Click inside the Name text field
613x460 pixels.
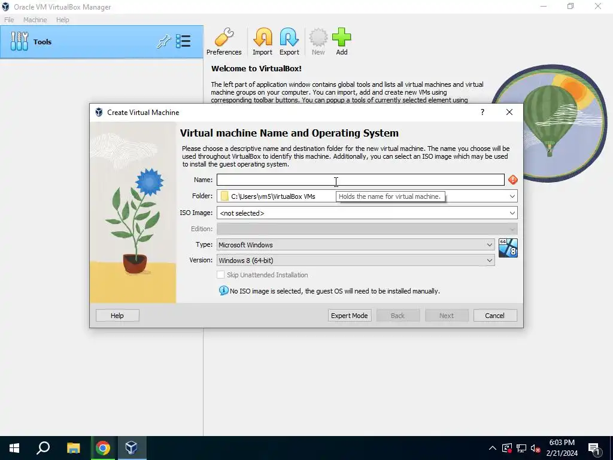pyautogui.click(x=360, y=180)
